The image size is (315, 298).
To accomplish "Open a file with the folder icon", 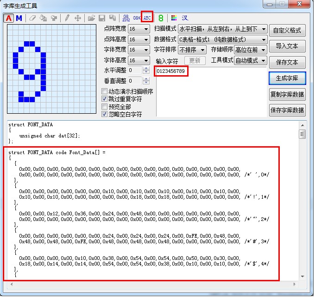I will click(91, 18).
